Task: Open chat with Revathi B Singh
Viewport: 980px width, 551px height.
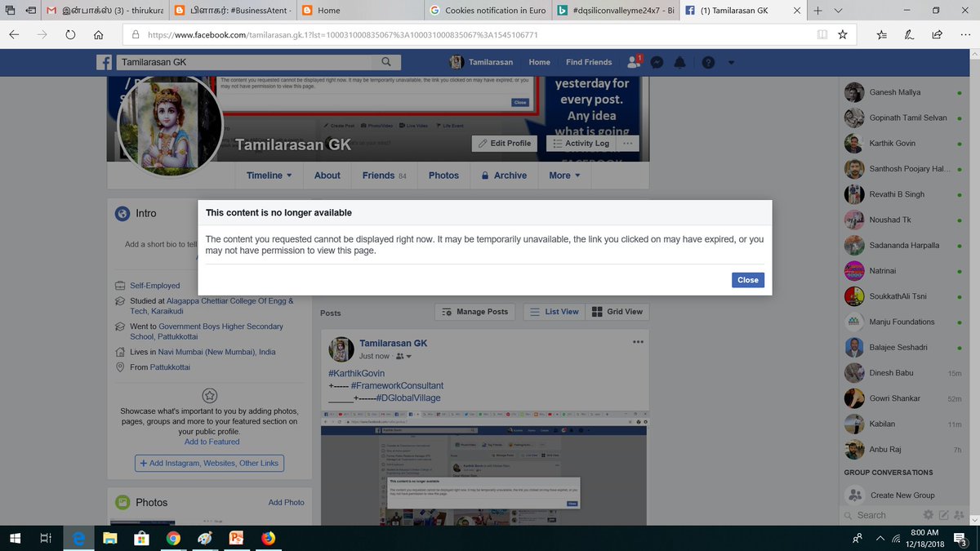Action: [x=903, y=194]
